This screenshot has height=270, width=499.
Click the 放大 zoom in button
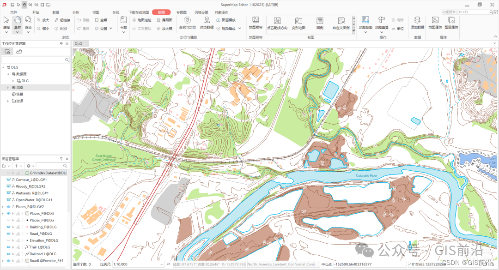pyautogui.click(x=43, y=20)
